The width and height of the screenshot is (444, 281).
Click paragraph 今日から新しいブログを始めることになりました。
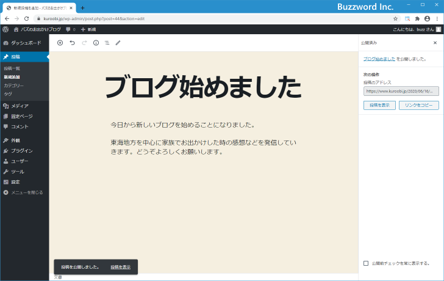click(183, 125)
